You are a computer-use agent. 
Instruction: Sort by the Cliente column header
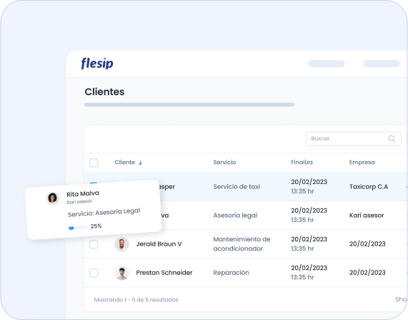(x=124, y=163)
